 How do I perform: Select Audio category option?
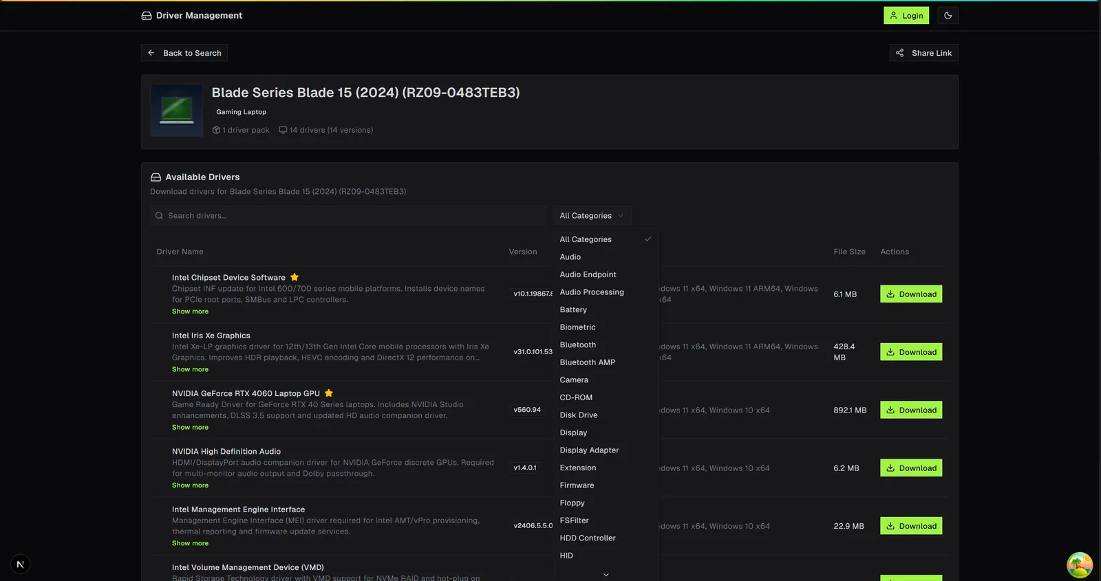[x=606, y=256]
